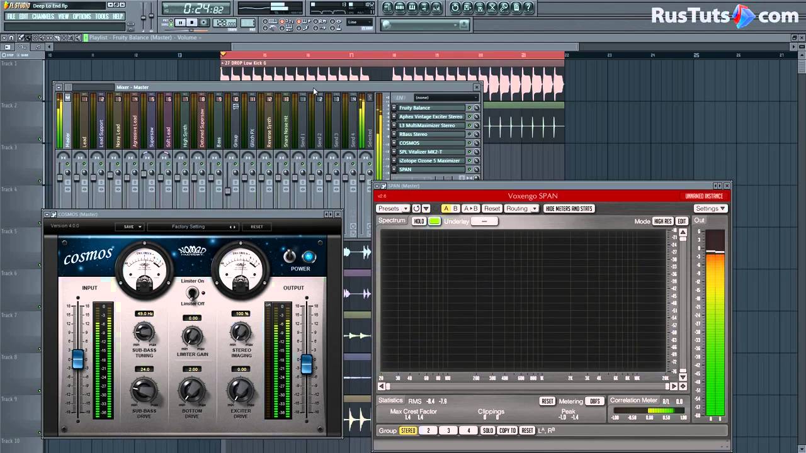Open the Line snap dropdown
This screenshot has height=453, width=806.
click(x=361, y=22)
